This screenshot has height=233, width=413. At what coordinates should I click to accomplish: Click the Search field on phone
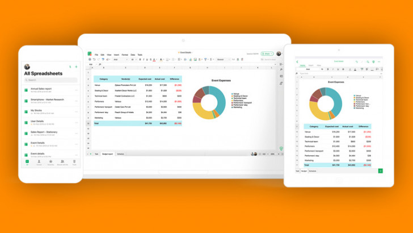tap(51, 80)
